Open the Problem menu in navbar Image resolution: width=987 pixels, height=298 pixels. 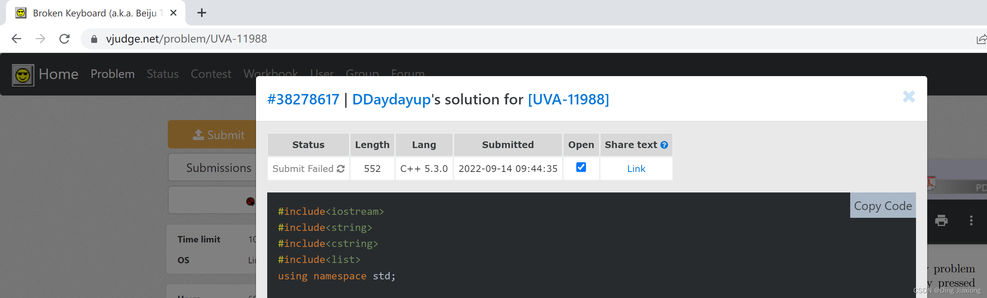click(x=112, y=74)
